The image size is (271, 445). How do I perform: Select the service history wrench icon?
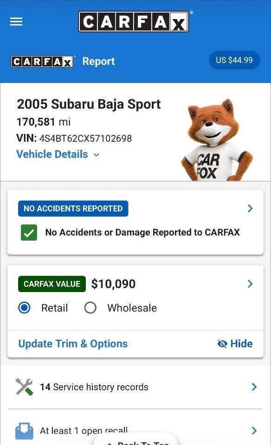tap(24, 387)
